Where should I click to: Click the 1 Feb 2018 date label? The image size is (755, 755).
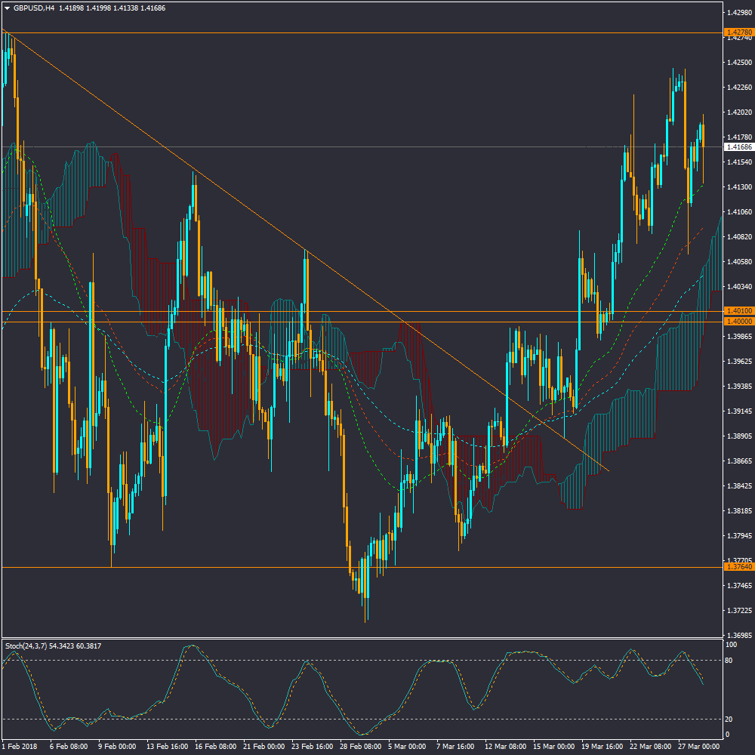pos(20,747)
